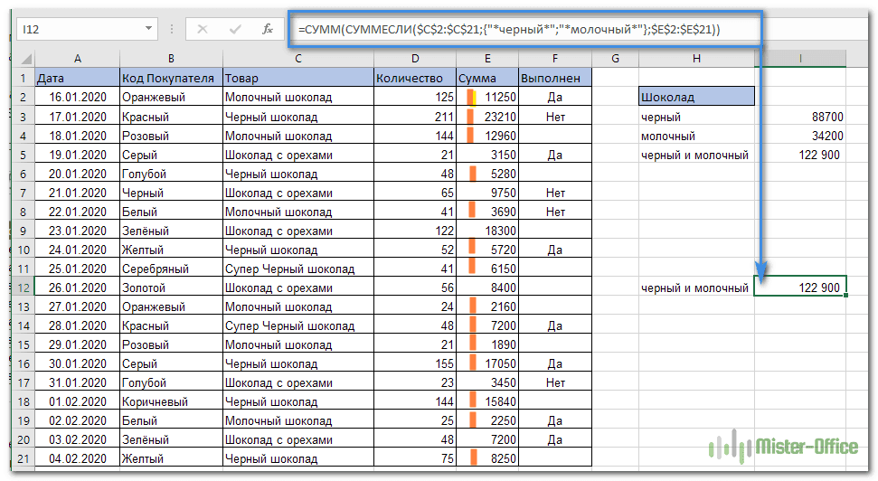Select column C header
This screenshot has height=481, width=878.
coord(297,60)
